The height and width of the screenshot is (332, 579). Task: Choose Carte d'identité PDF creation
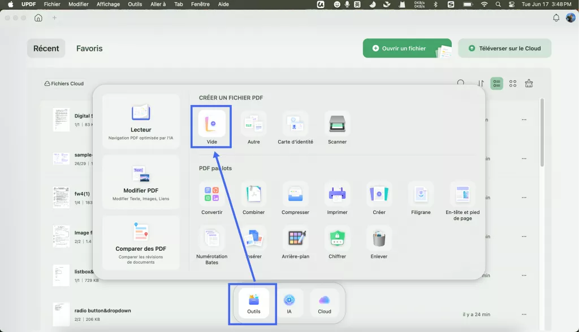pos(295,127)
